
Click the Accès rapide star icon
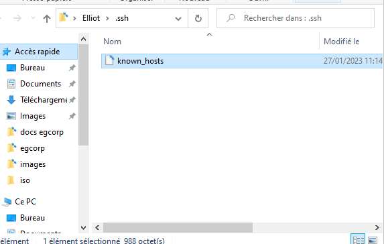point(7,52)
